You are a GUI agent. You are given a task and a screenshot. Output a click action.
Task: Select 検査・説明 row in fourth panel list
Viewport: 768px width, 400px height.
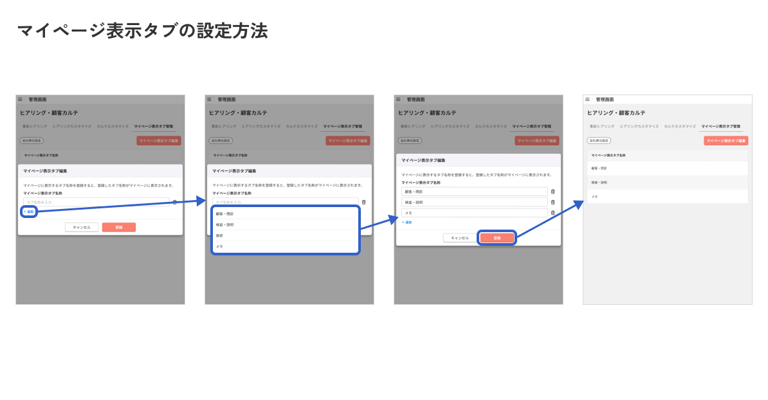coord(668,182)
